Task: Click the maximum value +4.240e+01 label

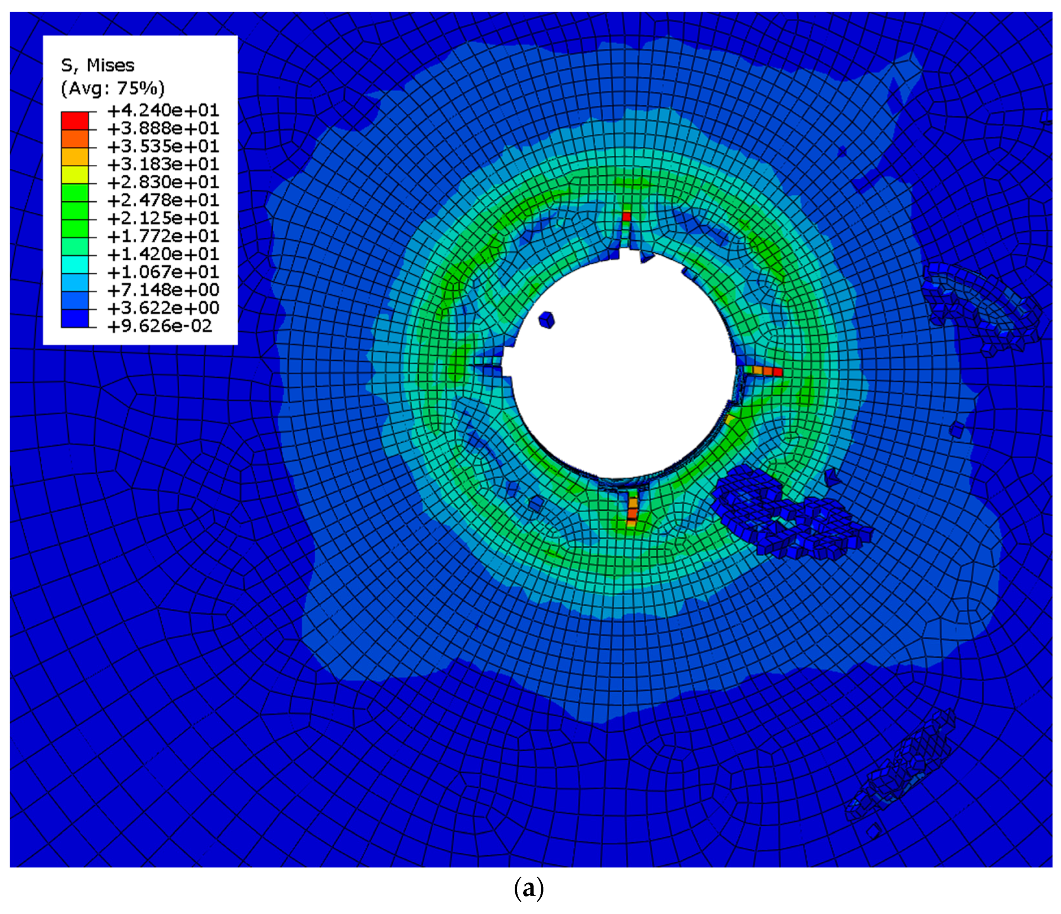Action: (163, 111)
